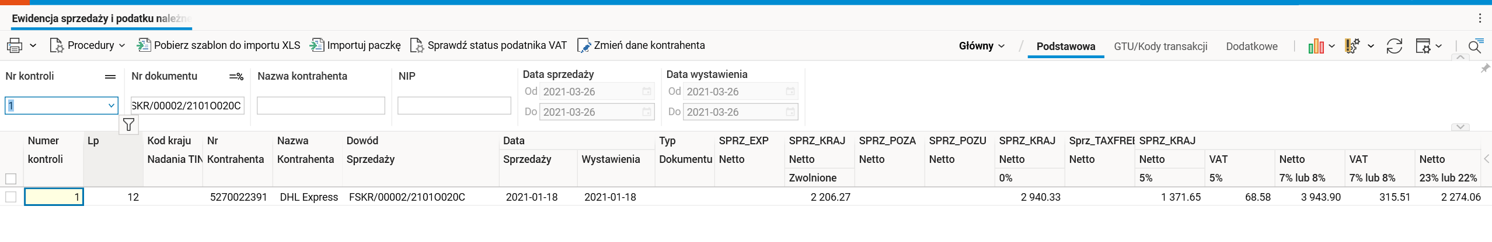Image resolution: width=1492 pixels, height=242 pixels.
Task: Collapse the filter panel with up chevron
Action: tap(1460, 58)
